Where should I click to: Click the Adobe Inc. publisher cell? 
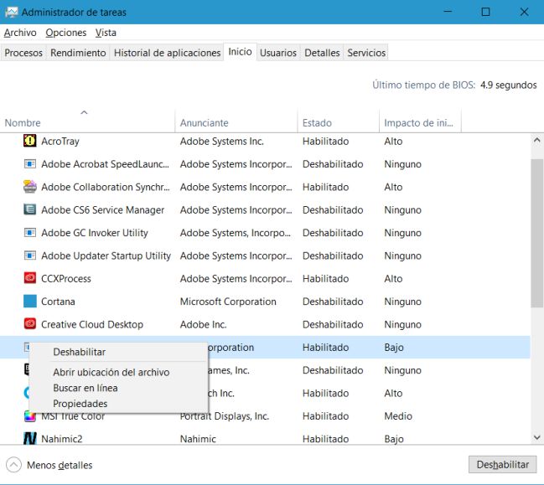[203, 324]
